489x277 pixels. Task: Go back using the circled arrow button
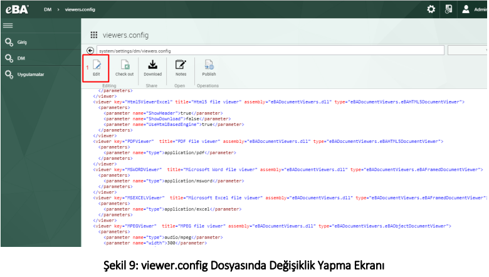pos(90,50)
